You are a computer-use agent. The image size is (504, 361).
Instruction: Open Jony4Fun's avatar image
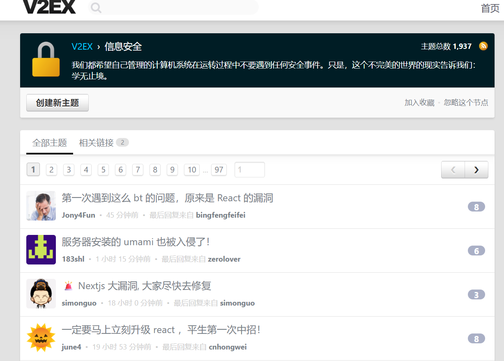[x=41, y=206]
